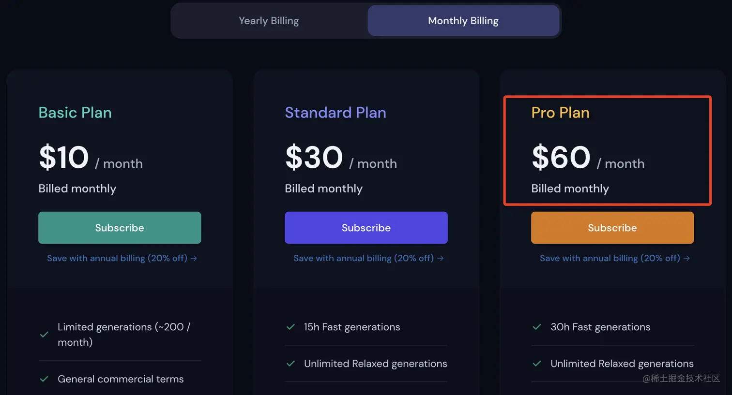Image resolution: width=732 pixels, height=395 pixels.
Task: Open Standard Plan annual billing savings link
Action: 368,258
